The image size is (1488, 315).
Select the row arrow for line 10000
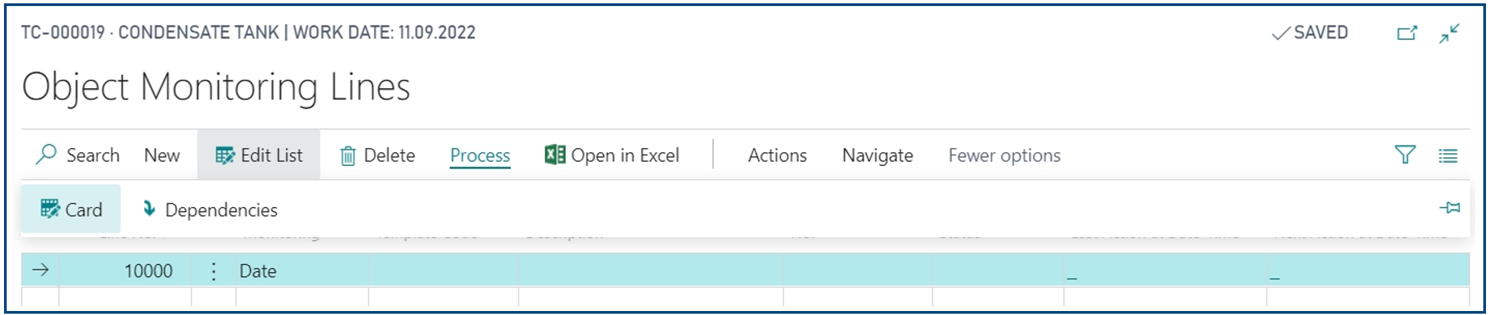(41, 270)
